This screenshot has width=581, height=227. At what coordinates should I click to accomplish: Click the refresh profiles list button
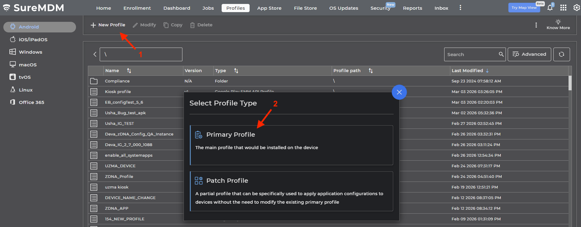click(561, 54)
